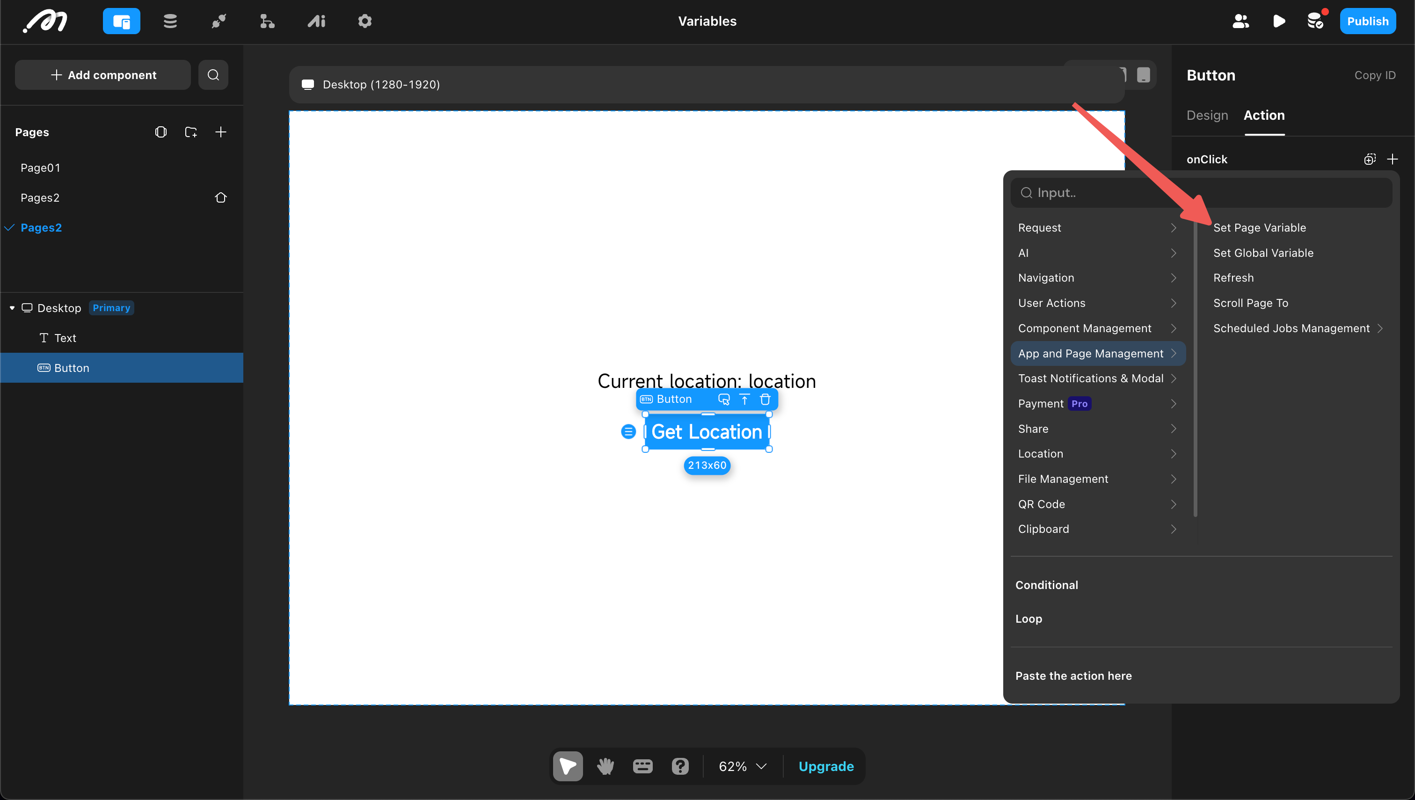Click the add folder icon in Pages header
Image resolution: width=1415 pixels, height=800 pixels.
(191, 132)
